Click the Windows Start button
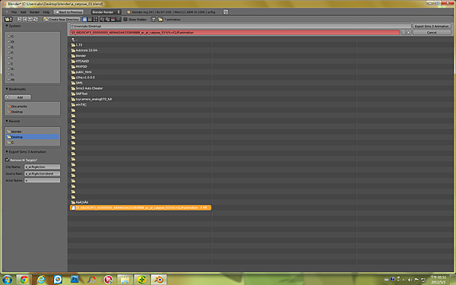Screen dimensions: 456x285 coord(7,280)
